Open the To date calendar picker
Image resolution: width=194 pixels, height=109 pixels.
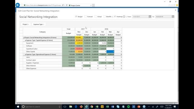173,17
